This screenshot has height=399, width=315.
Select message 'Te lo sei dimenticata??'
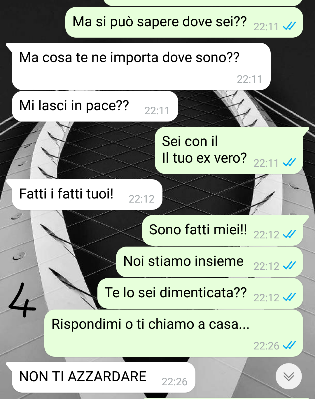200,293
